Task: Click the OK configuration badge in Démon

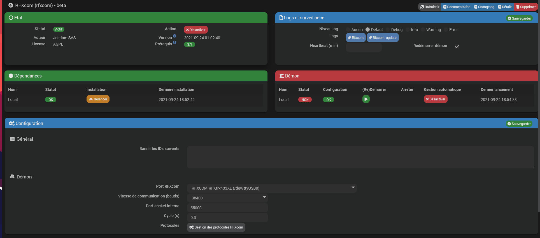Action: coord(329,100)
